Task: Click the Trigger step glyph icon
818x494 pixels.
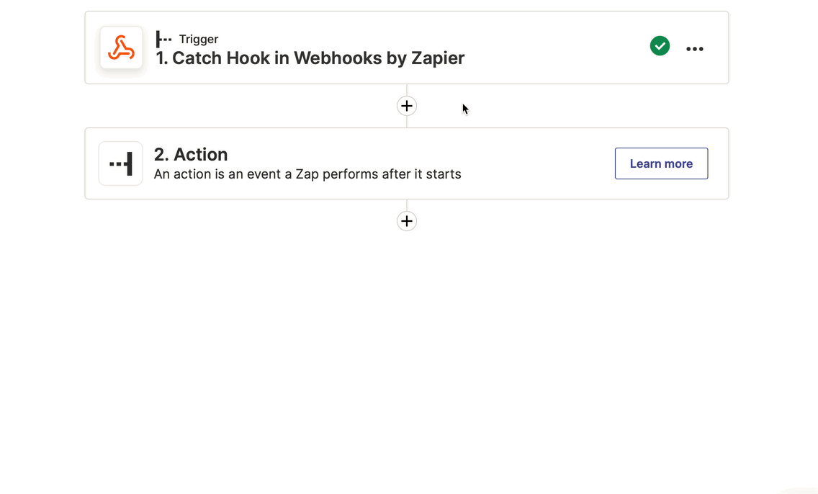Action: point(163,39)
